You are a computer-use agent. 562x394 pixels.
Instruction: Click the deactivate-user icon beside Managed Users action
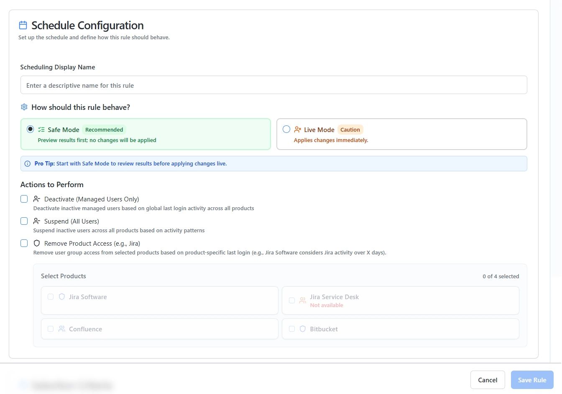click(x=36, y=198)
